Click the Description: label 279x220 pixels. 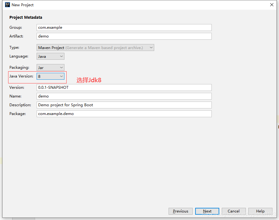pos(20,105)
